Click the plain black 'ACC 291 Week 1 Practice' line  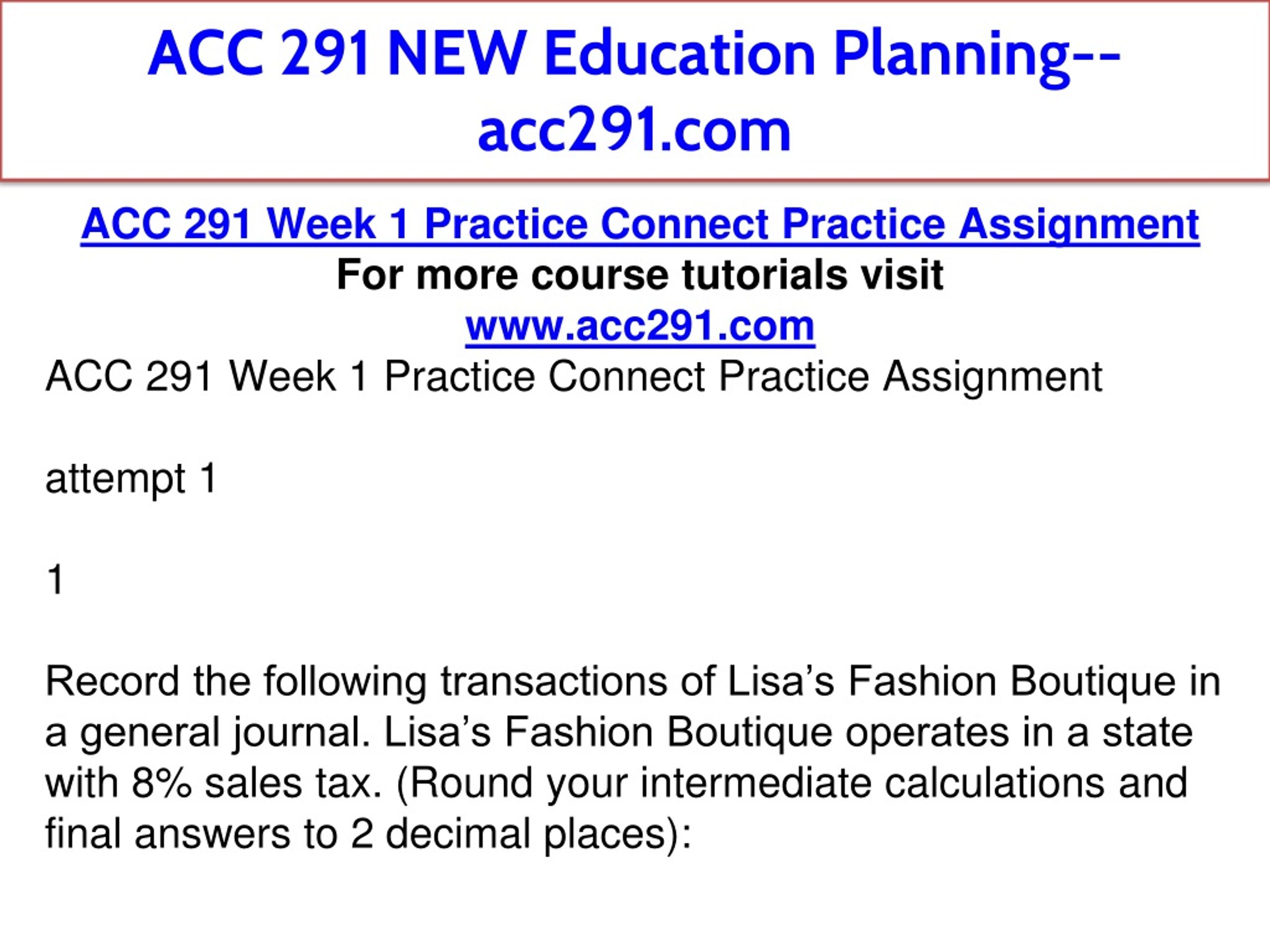(573, 377)
